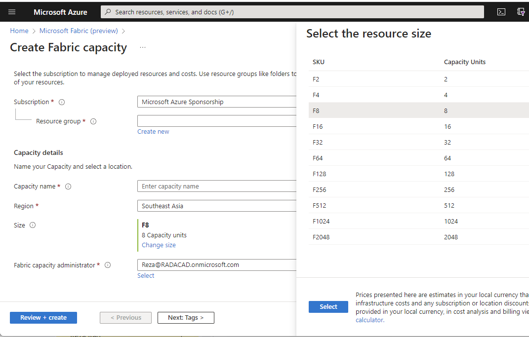Click Home in the breadcrumb
The image size is (529, 337).
coord(19,31)
